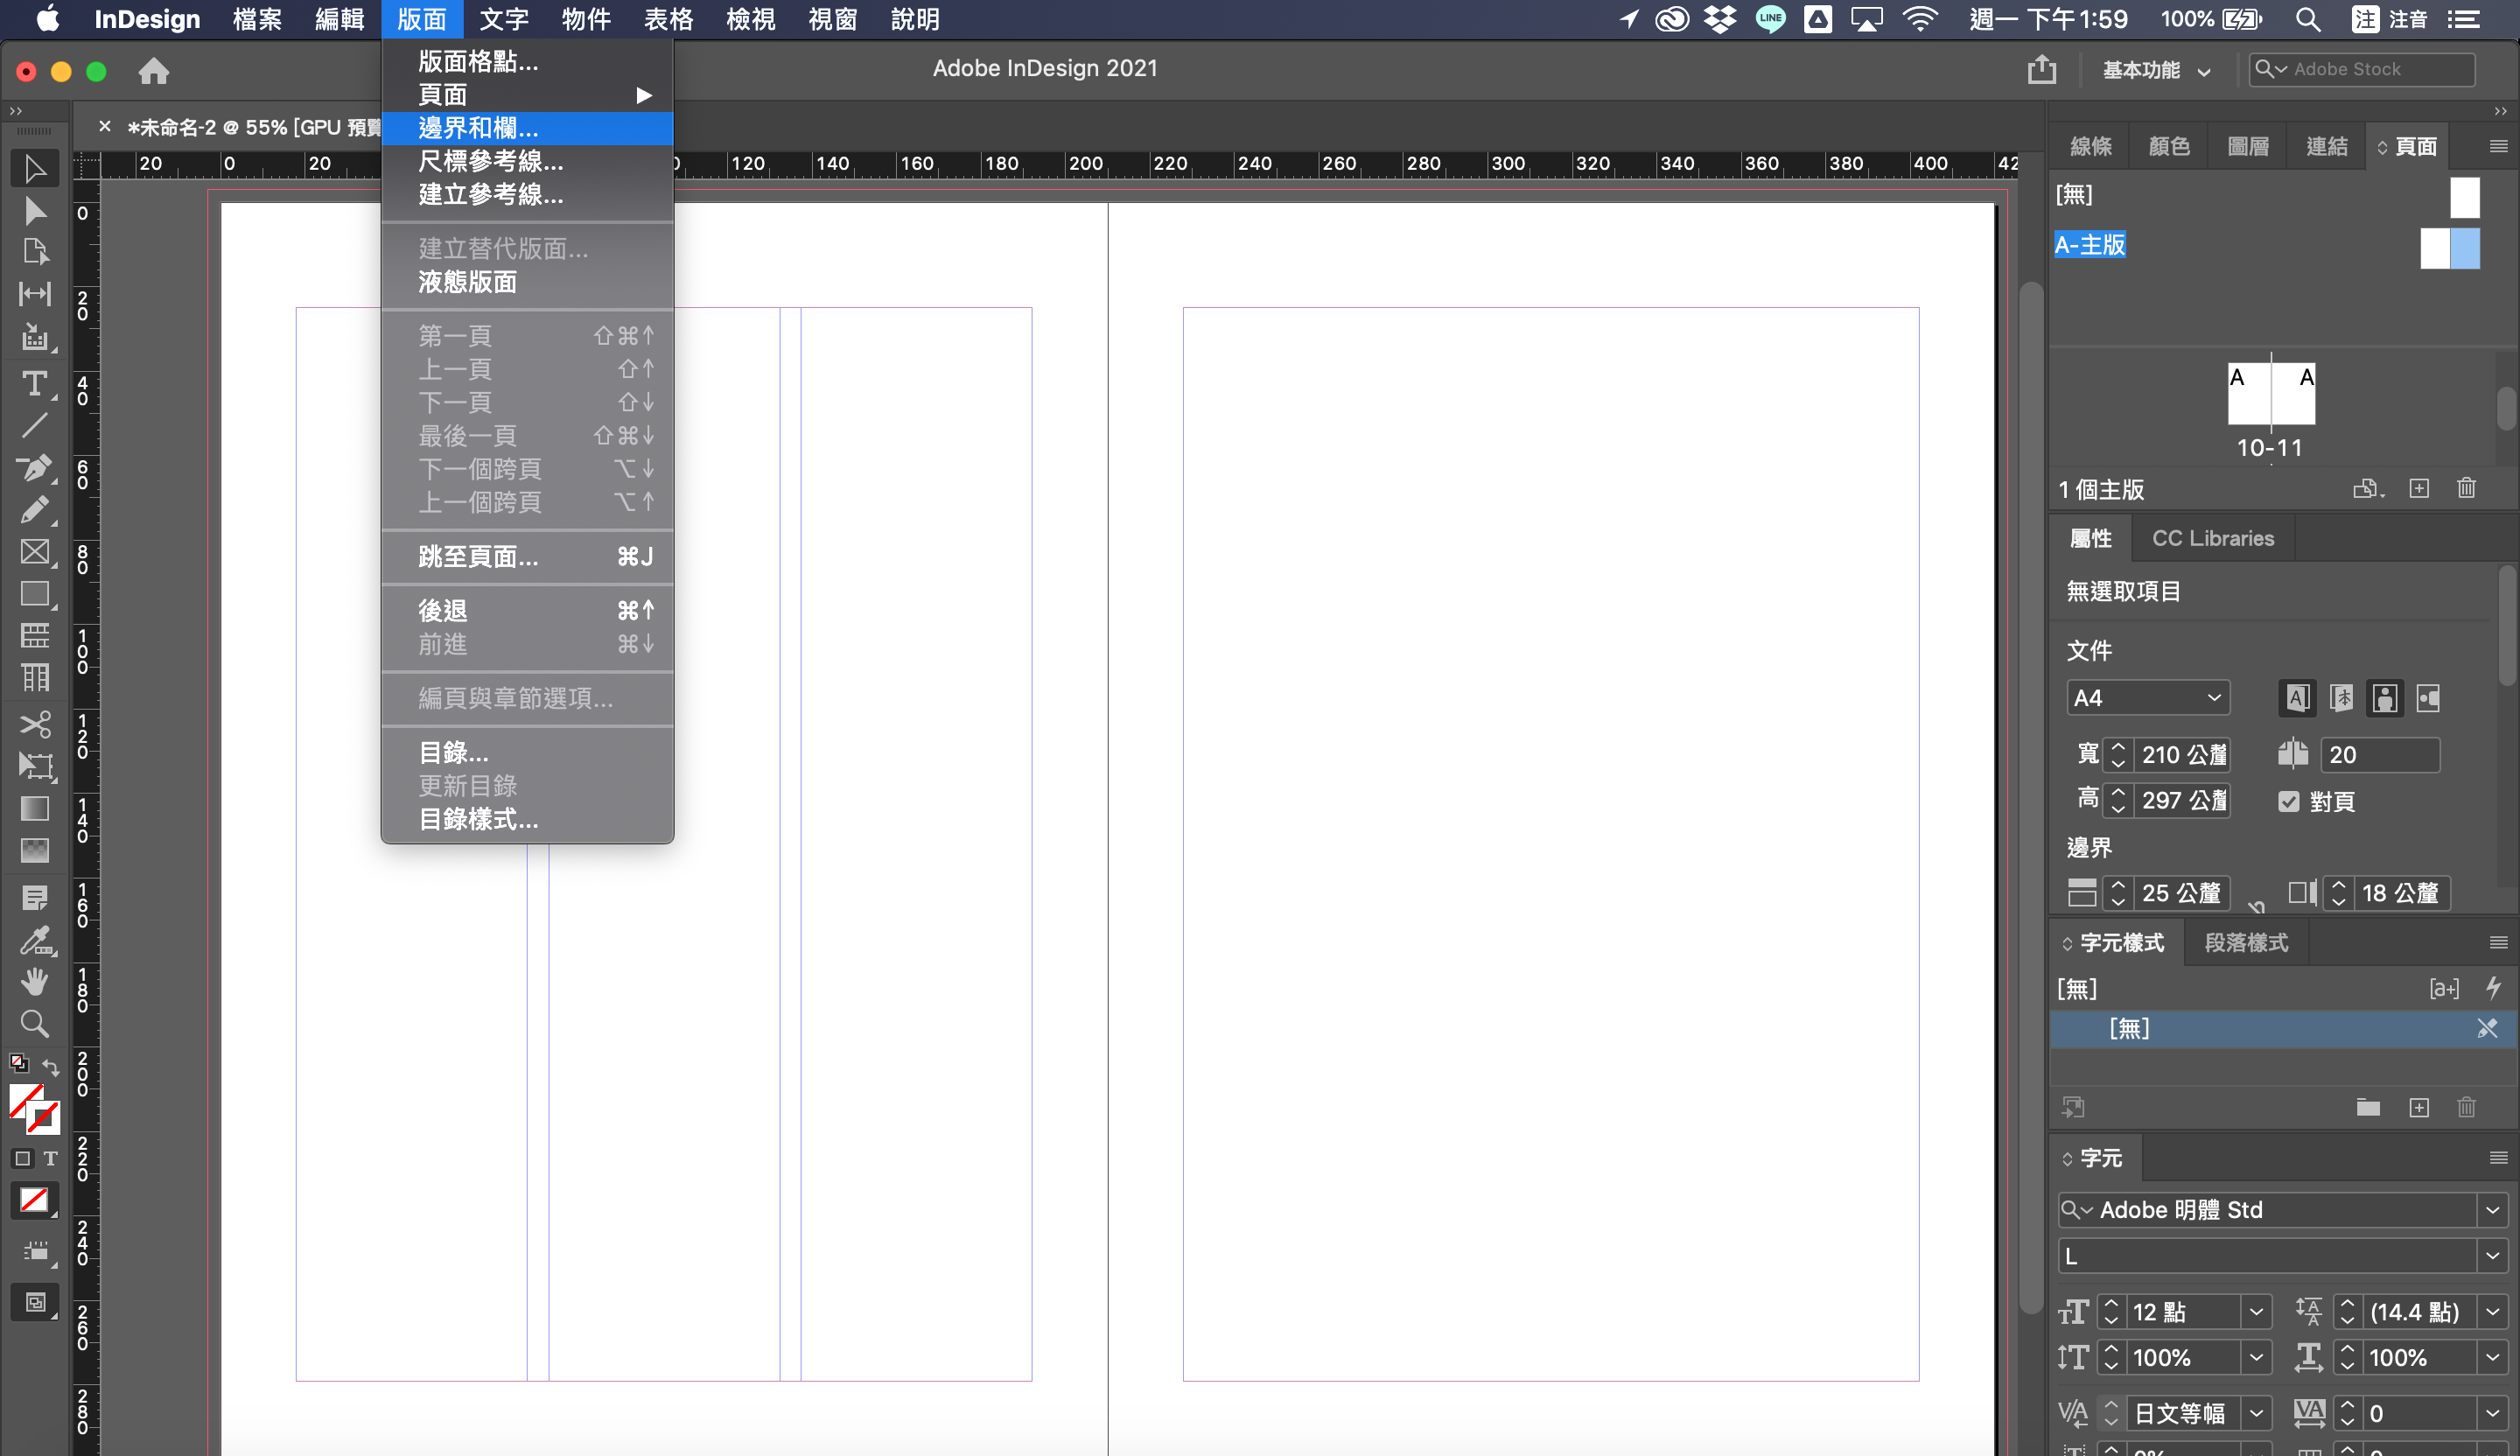Screen dimensions: 2520x1456
Task: Select the Rectangle Frame tool
Action: (x=34, y=551)
